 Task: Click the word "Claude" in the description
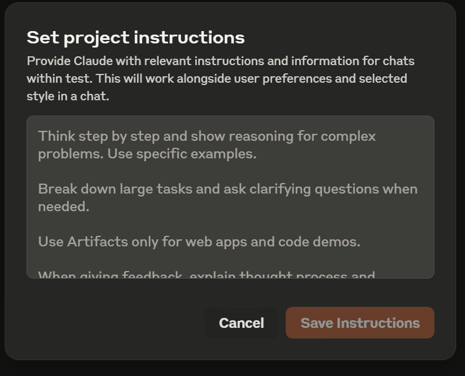click(x=93, y=61)
